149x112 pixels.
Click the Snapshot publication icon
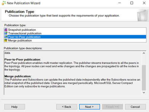6,30
